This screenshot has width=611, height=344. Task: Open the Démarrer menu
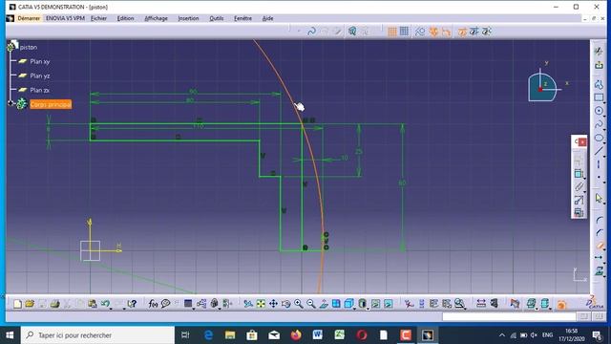tap(29, 18)
